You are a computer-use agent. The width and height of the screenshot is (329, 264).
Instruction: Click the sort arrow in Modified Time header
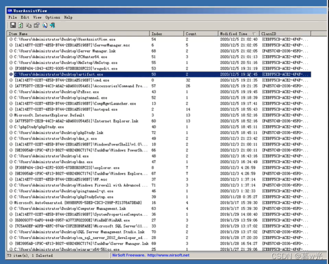click(254, 34)
